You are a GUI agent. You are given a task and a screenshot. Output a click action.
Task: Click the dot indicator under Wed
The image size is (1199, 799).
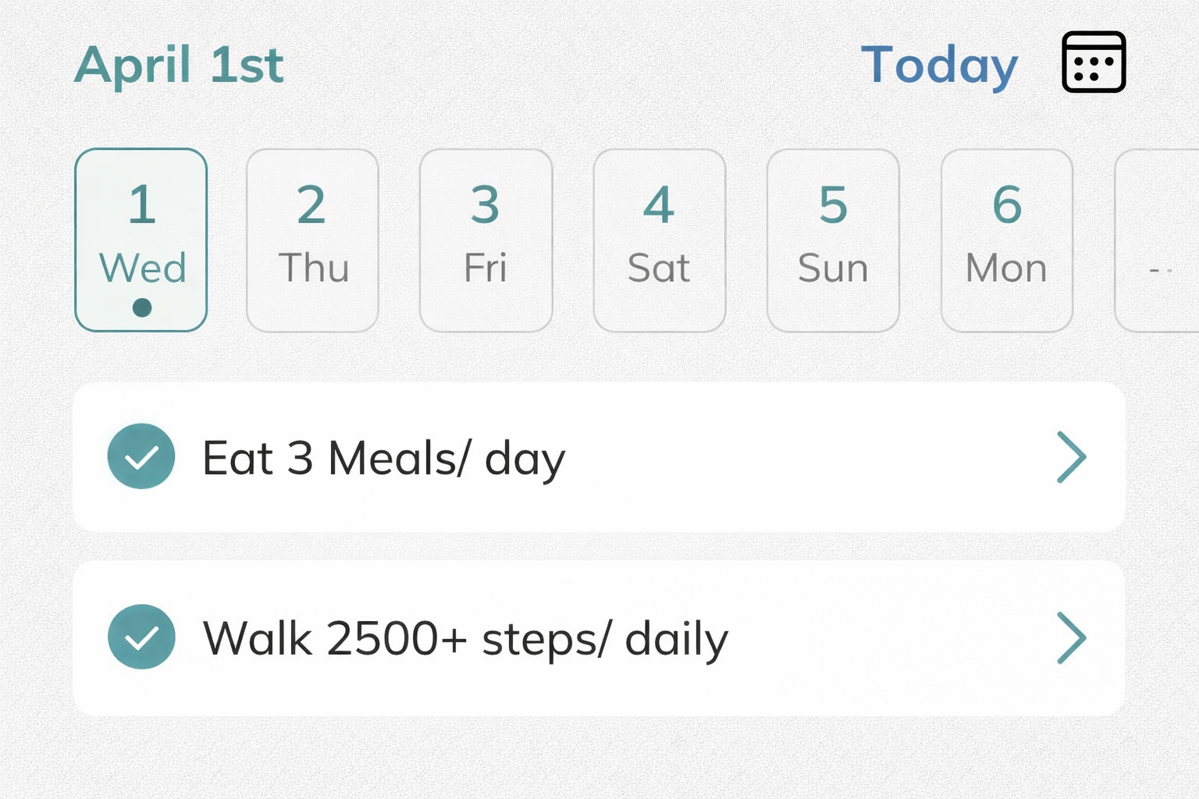[x=141, y=307]
